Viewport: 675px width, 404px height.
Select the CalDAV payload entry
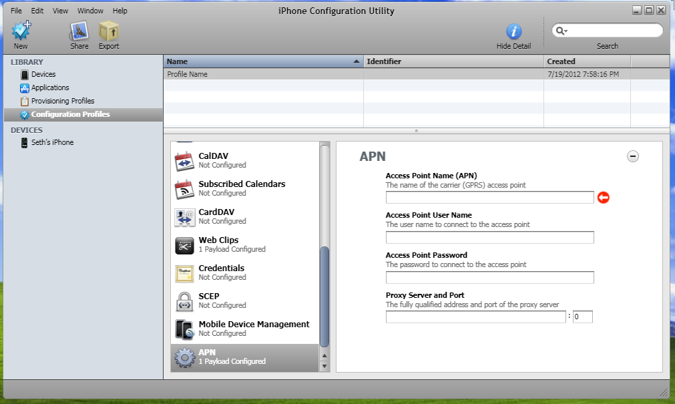tap(244, 160)
